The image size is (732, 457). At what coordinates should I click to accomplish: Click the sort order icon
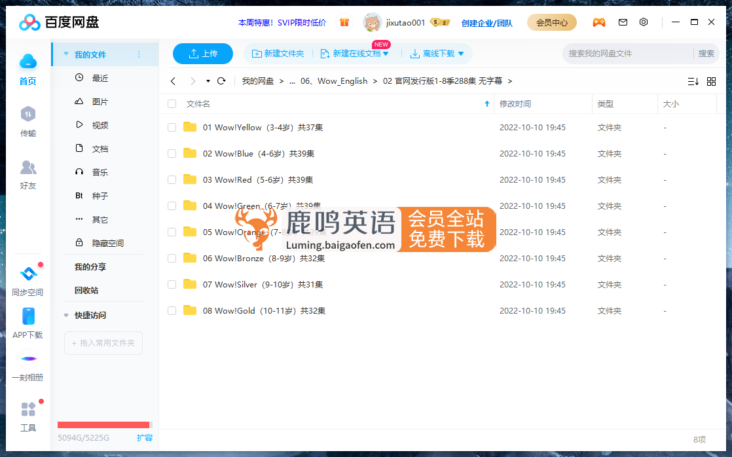tap(693, 81)
